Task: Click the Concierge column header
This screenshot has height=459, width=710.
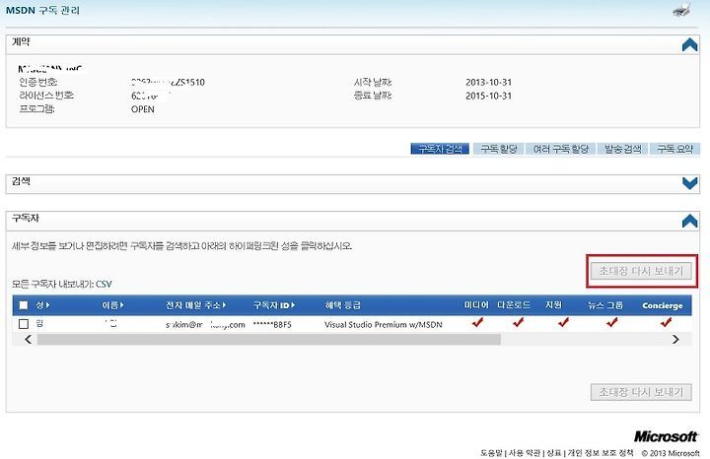Action: 662,305
